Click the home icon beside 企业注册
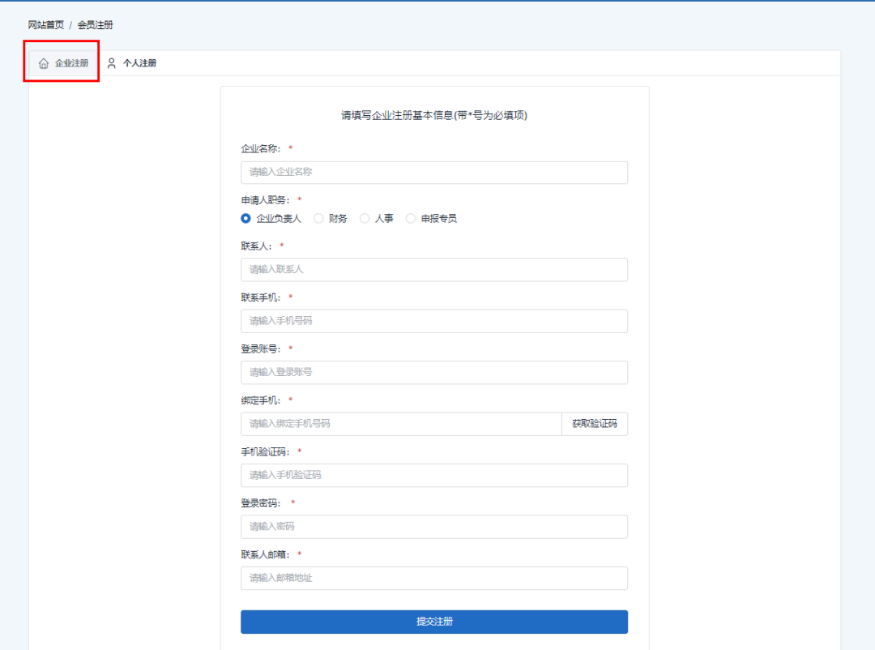The image size is (875, 650). (x=44, y=63)
